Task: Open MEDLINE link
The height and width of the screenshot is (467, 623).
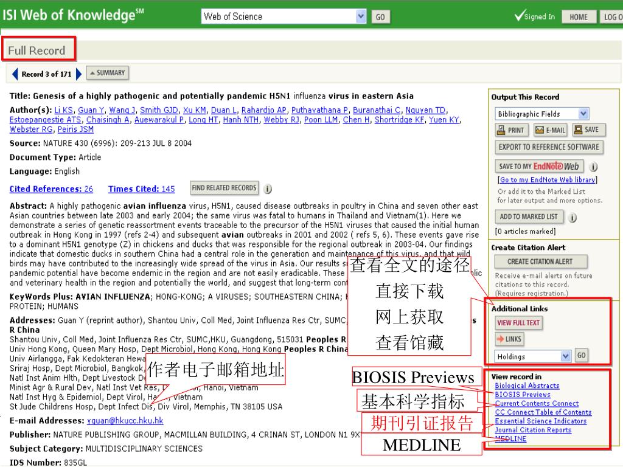Action: tap(510, 439)
